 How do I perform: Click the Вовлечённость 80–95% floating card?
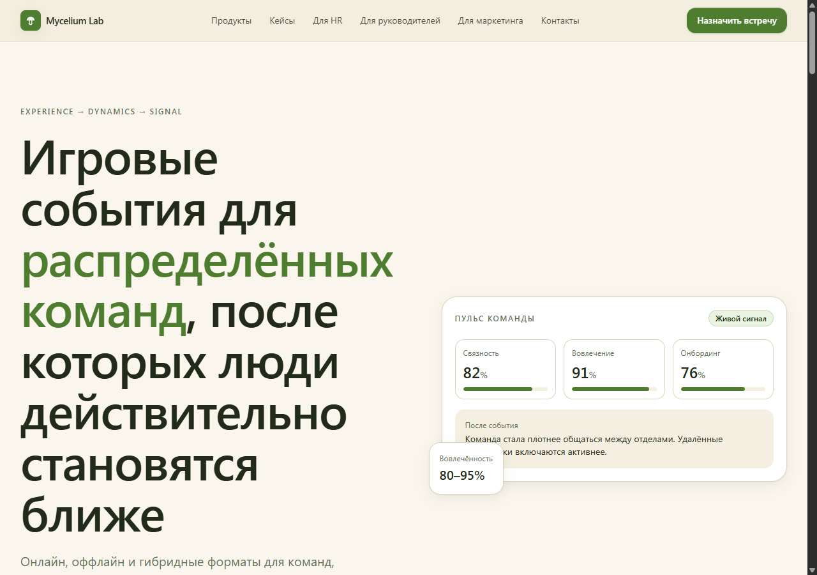tap(466, 468)
